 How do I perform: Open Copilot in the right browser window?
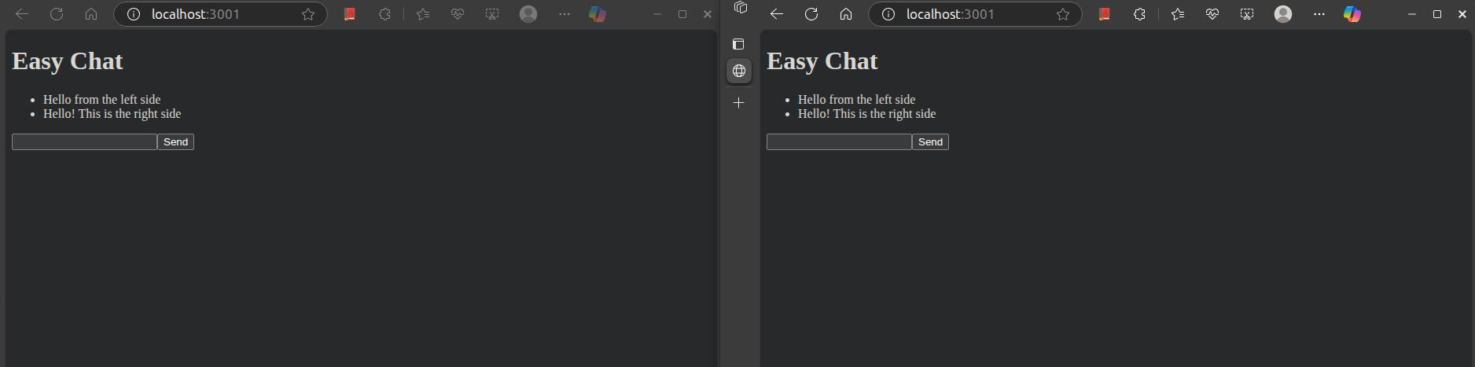[1352, 14]
